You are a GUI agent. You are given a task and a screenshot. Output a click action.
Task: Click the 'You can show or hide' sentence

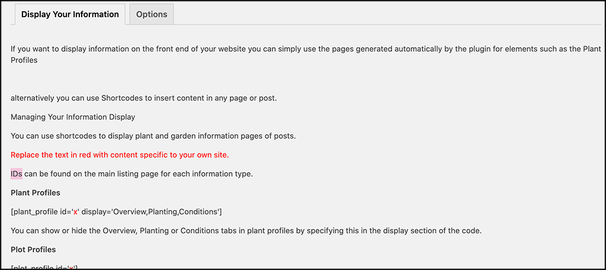(x=246, y=230)
